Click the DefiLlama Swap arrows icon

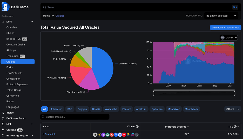(x=3, y=118)
